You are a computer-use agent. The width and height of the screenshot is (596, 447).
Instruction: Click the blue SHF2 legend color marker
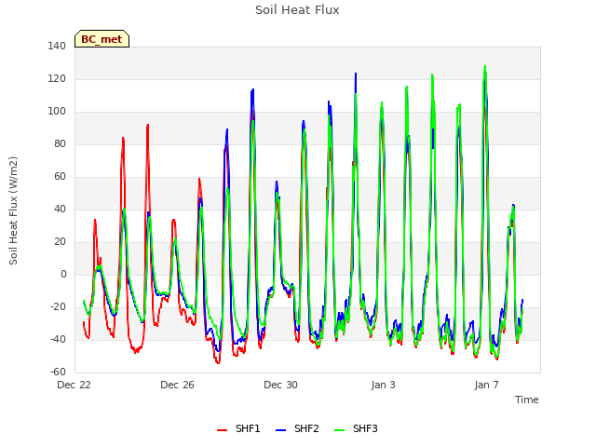[281, 430]
